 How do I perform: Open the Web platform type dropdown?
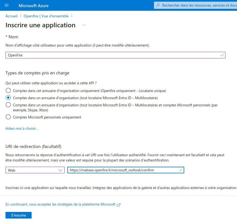35,170
